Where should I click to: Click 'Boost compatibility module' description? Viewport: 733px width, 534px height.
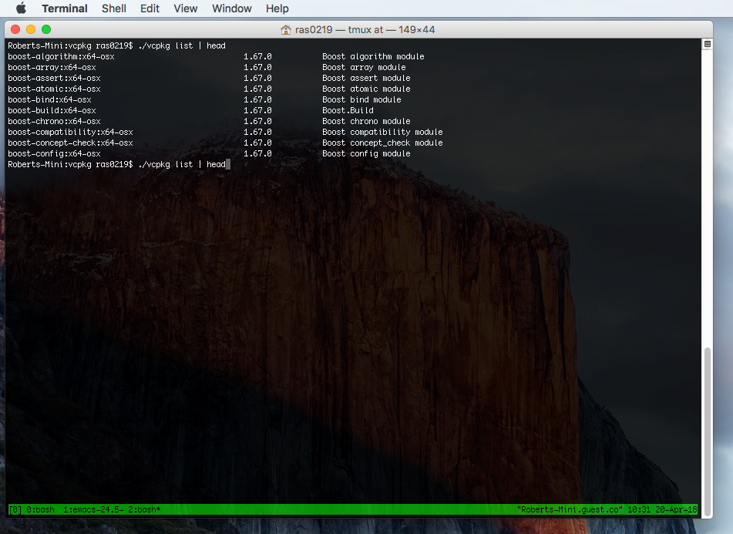[382, 132]
